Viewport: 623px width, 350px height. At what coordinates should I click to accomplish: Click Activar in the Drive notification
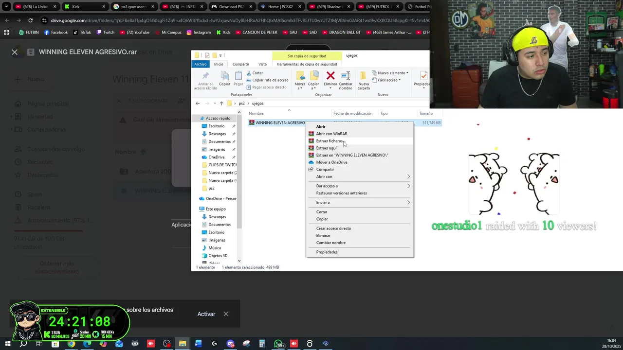click(x=206, y=314)
